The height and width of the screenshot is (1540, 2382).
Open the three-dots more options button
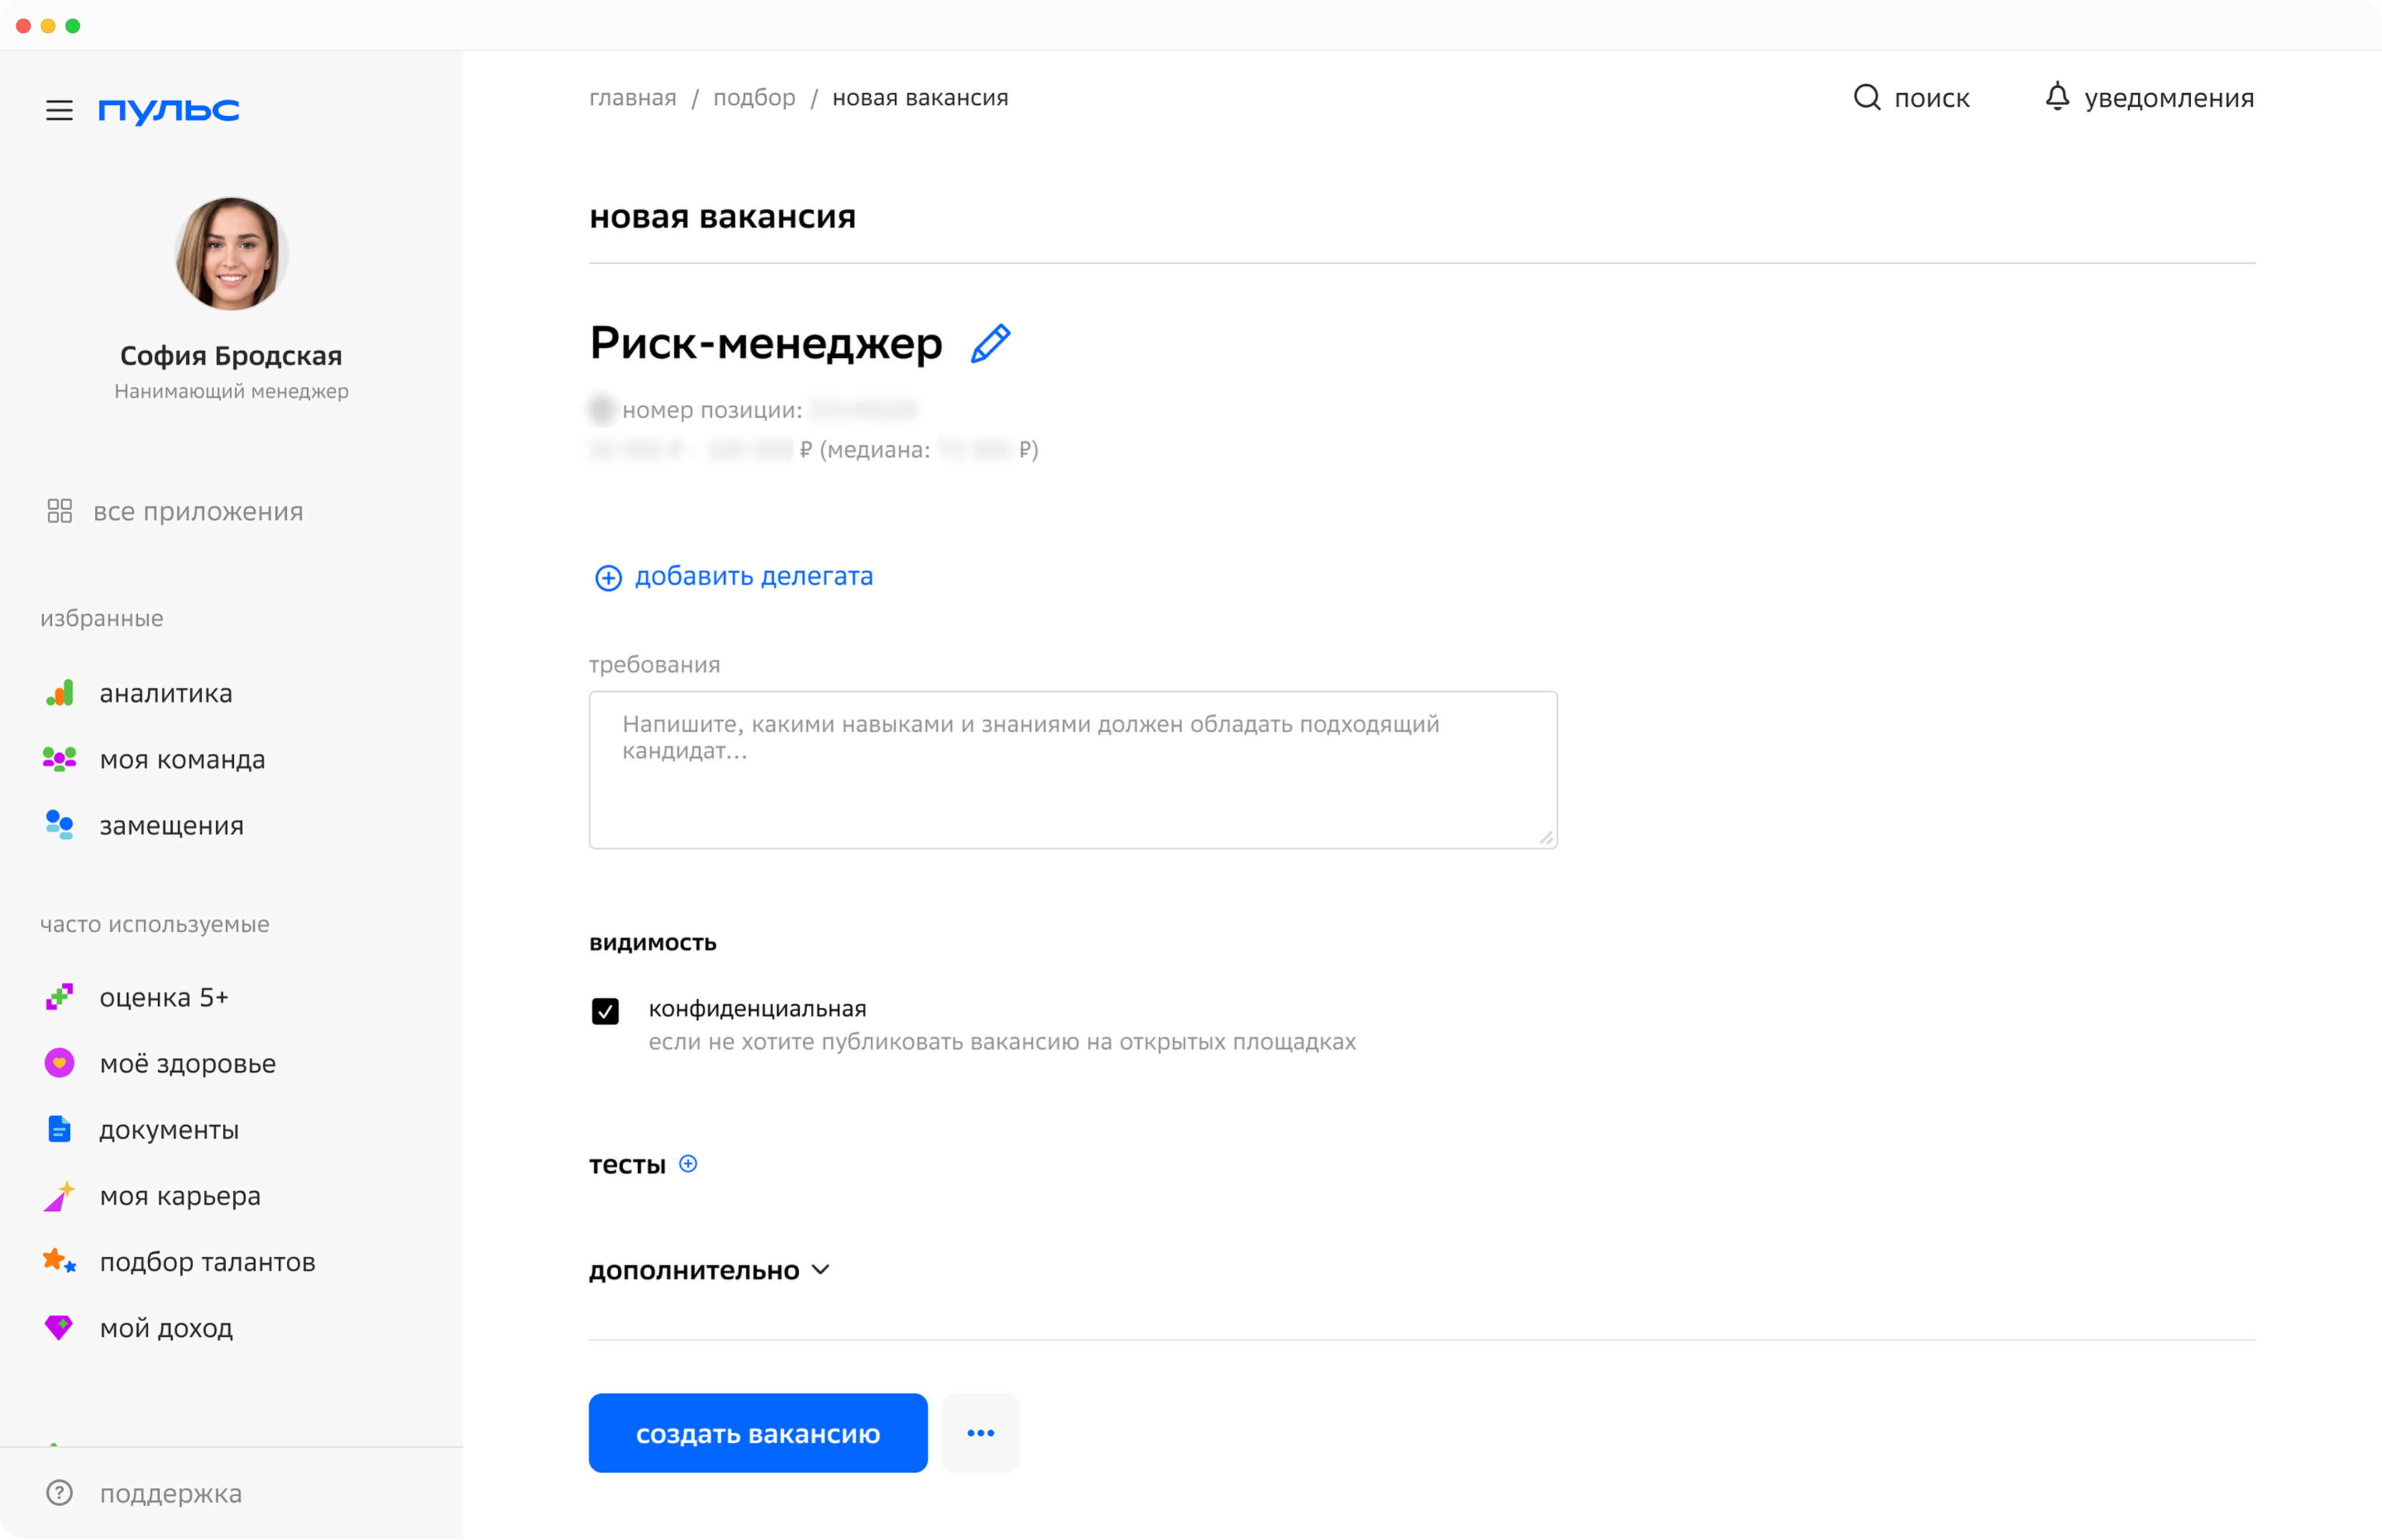980,1433
